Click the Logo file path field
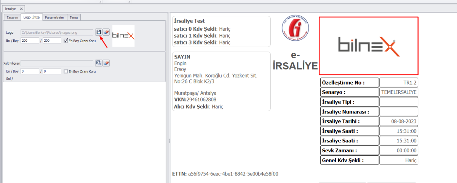This screenshot has height=183, width=457. point(57,33)
